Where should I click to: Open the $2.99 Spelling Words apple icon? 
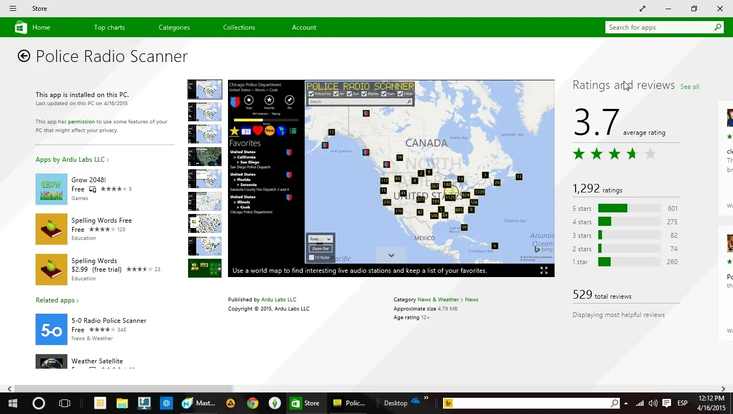[51, 270]
